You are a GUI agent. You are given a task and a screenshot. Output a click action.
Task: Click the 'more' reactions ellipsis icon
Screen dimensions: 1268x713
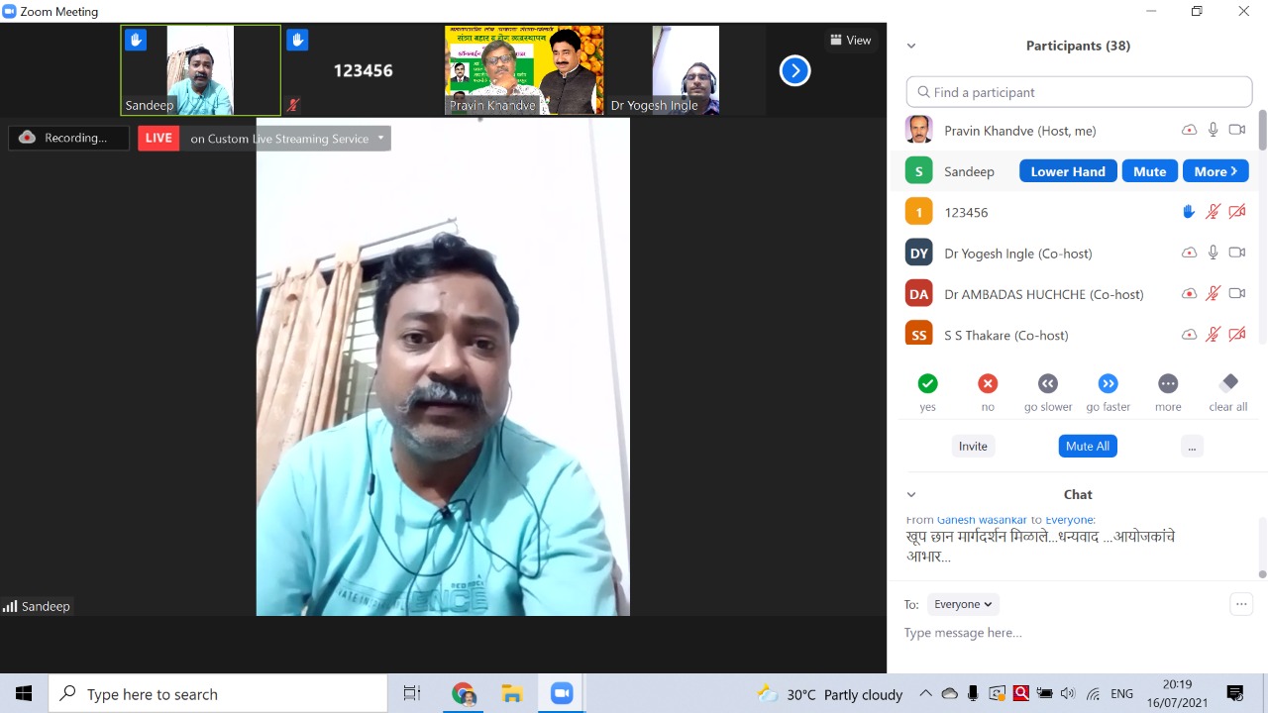(1168, 384)
